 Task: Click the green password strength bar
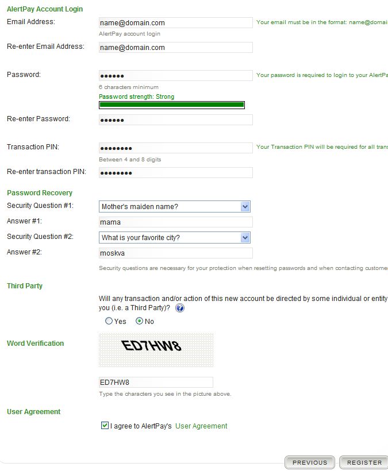pyautogui.click(x=172, y=105)
